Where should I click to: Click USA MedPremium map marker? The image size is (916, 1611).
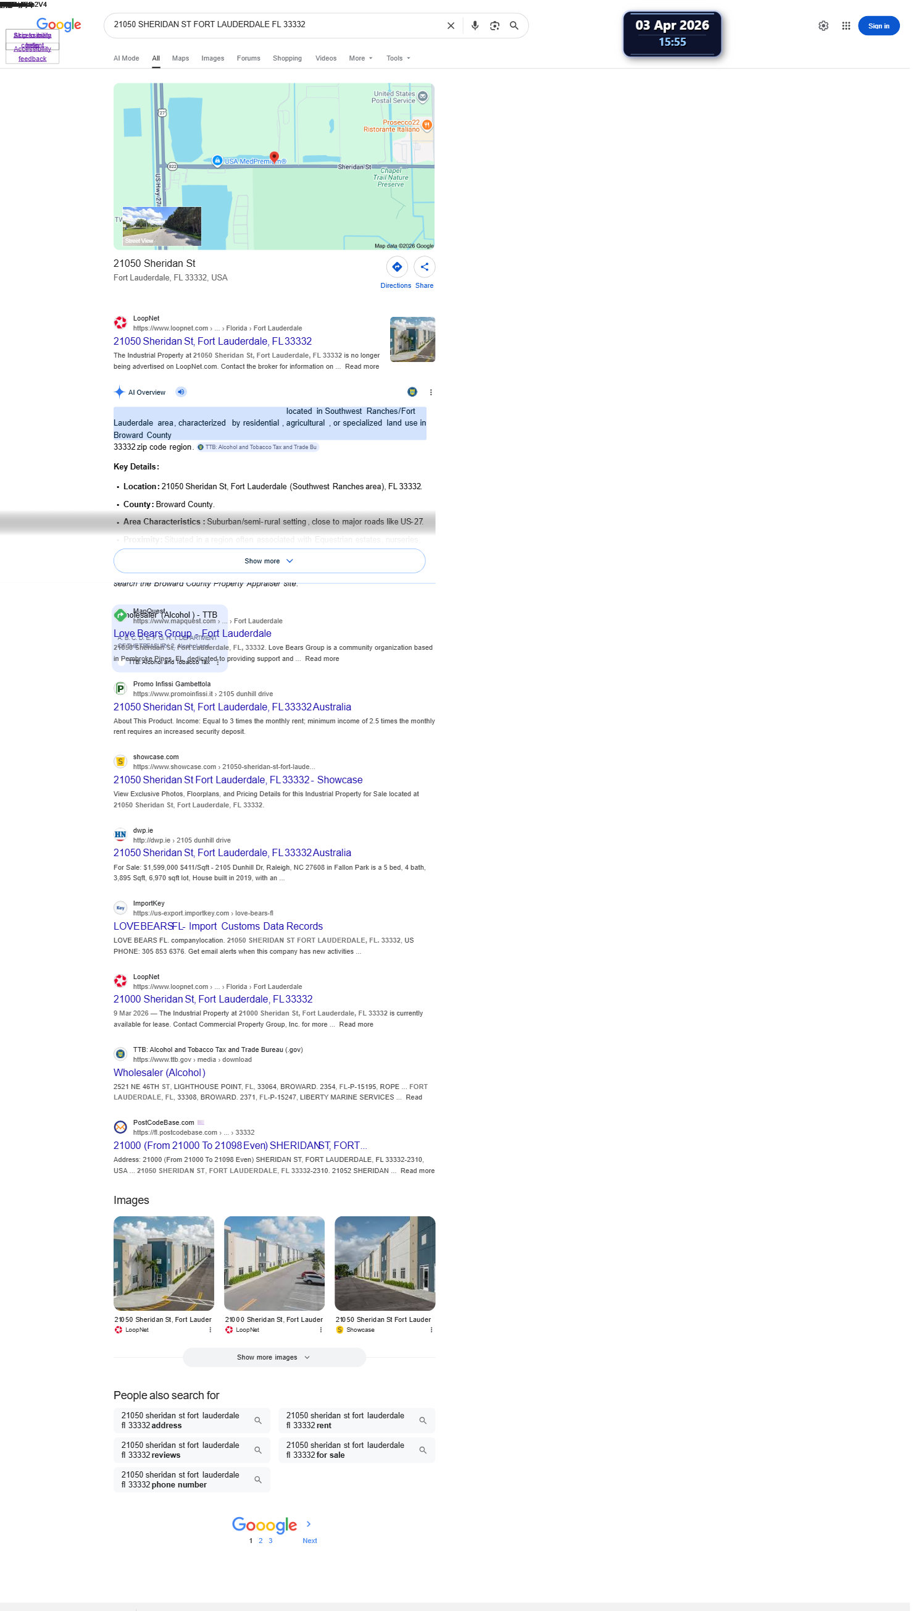point(219,162)
